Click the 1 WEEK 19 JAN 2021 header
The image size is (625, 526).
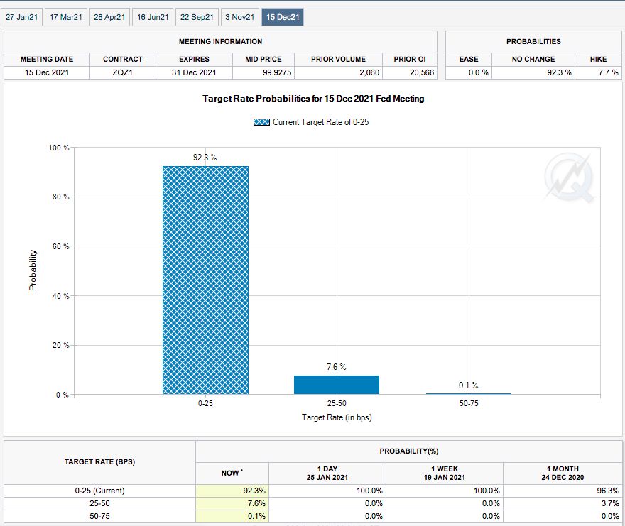point(445,473)
